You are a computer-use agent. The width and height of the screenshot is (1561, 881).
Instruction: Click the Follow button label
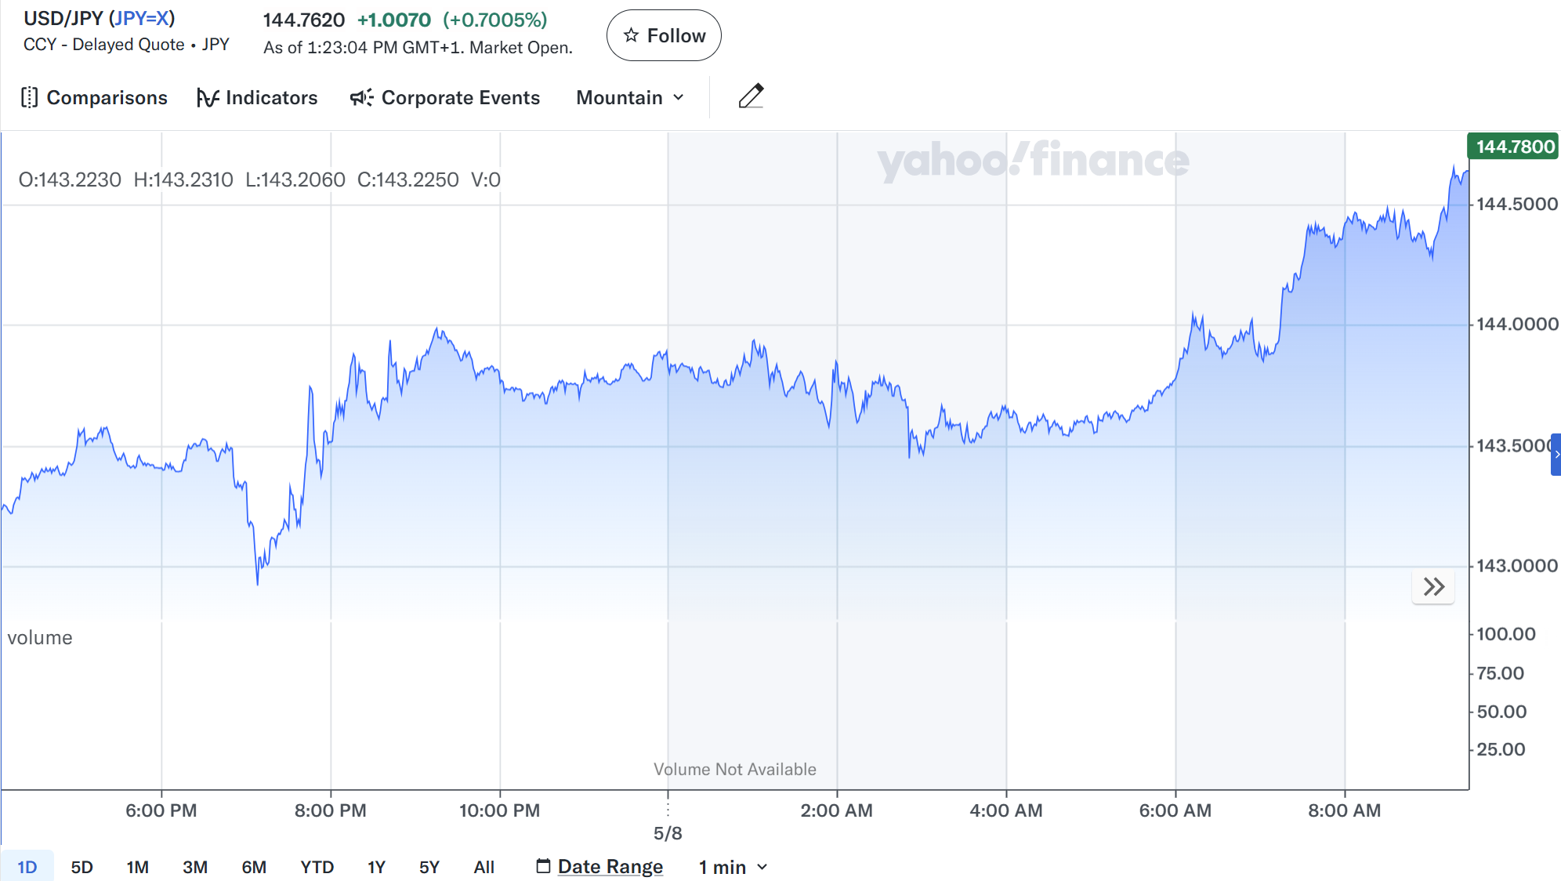(x=676, y=35)
